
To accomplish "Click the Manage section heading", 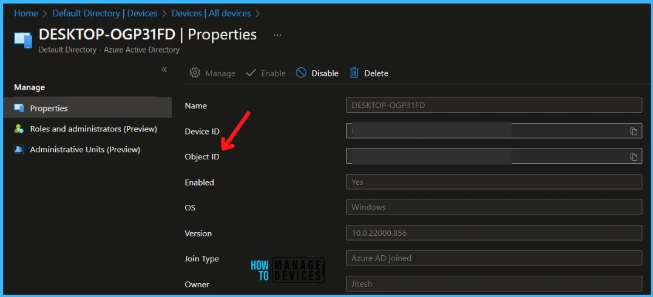I will 29,87.
